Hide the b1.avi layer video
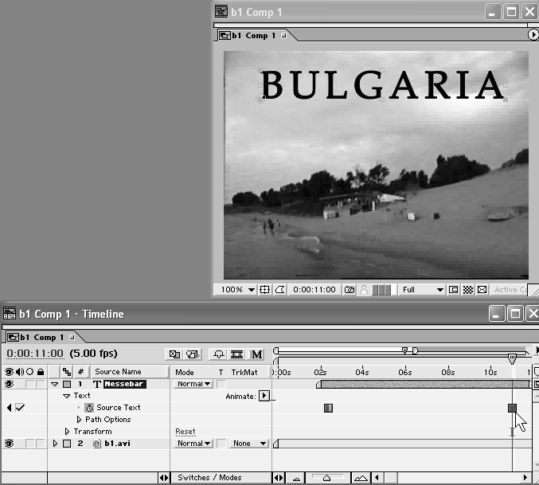 point(10,444)
